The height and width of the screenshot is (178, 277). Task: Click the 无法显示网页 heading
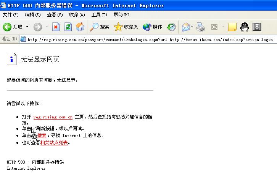pyautogui.click(x=40, y=59)
